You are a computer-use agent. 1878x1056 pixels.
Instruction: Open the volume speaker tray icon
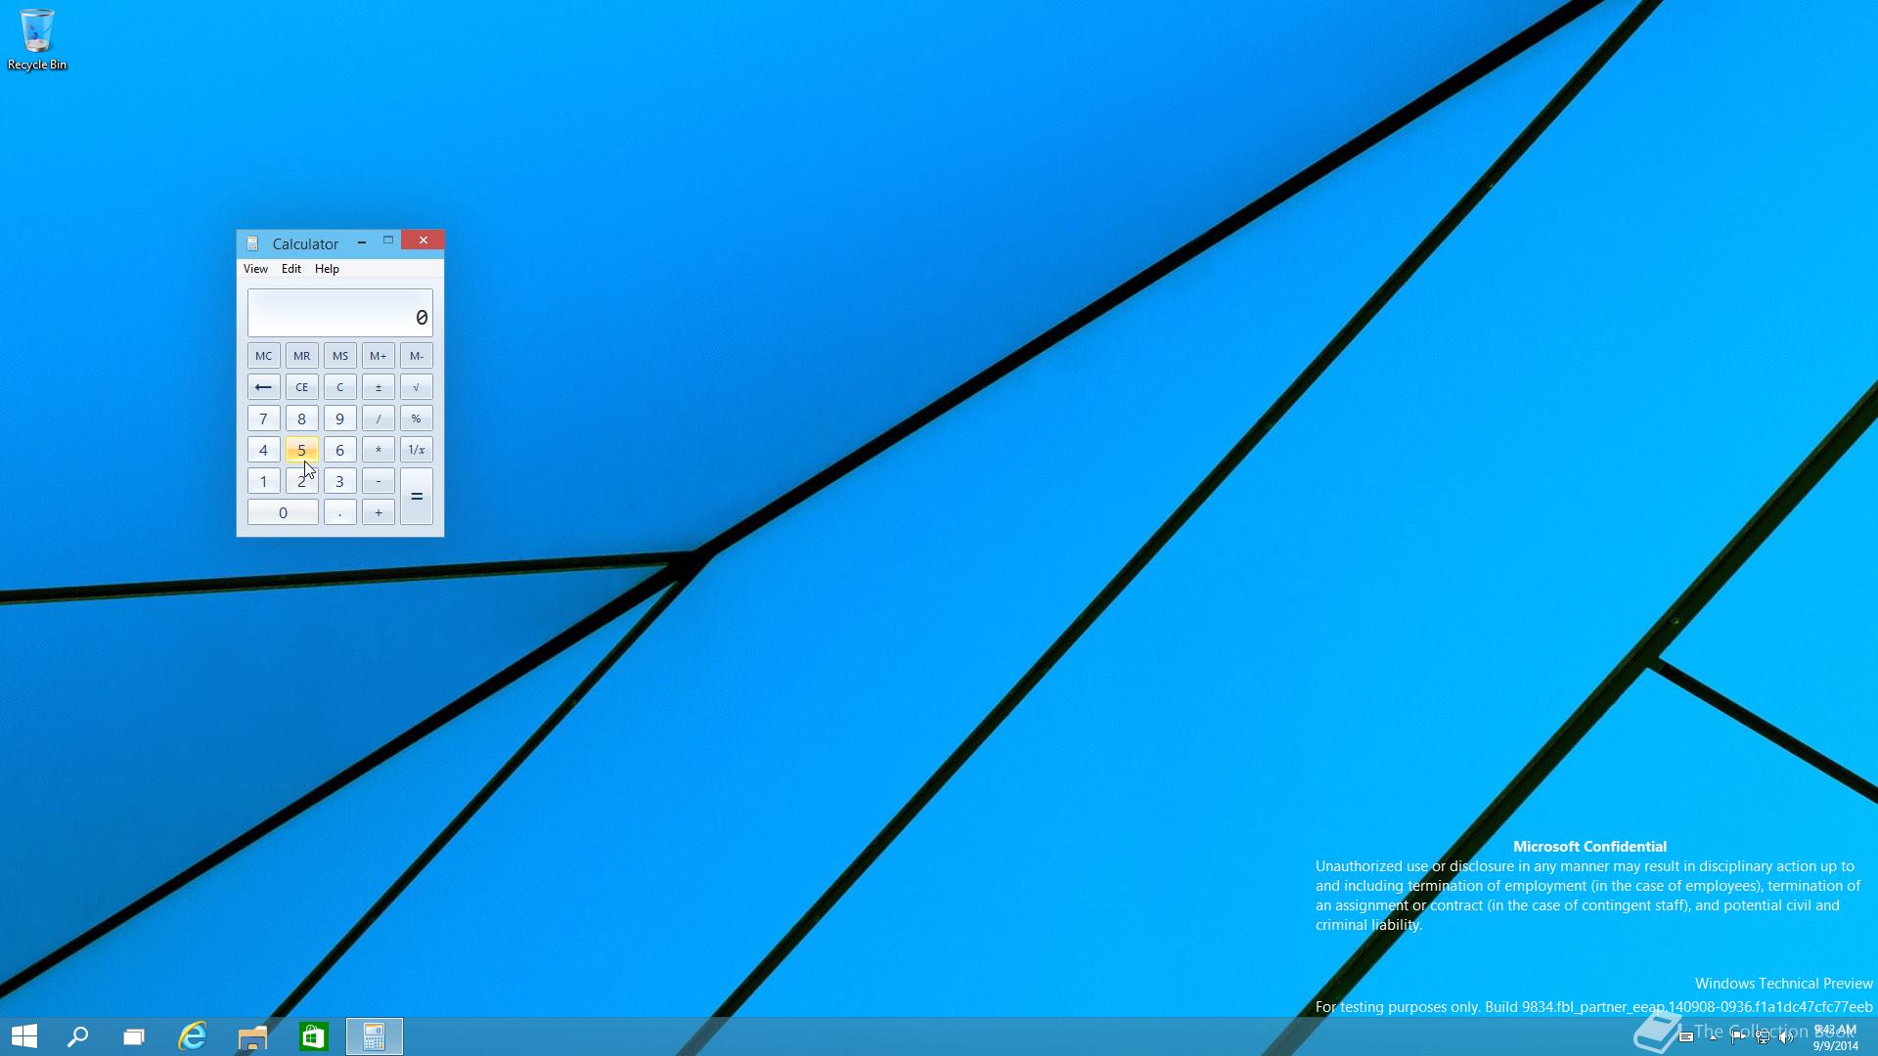pyautogui.click(x=1787, y=1037)
